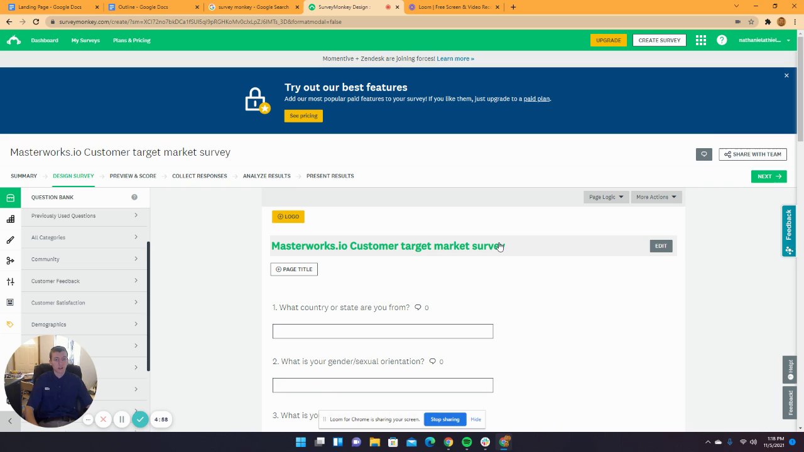
Task: Go to Collect Responses step
Action: [x=200, y=176]
